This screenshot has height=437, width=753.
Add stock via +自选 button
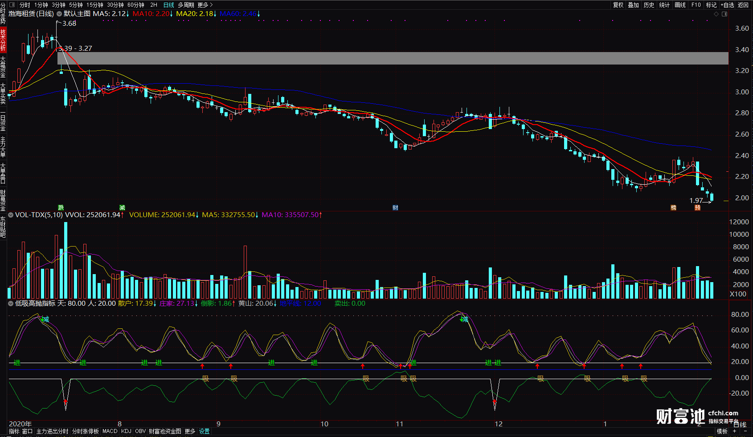click(x=727, y=5)
